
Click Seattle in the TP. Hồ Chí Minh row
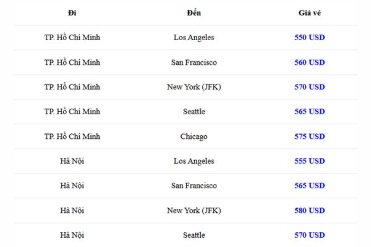(x=194, y=112)
